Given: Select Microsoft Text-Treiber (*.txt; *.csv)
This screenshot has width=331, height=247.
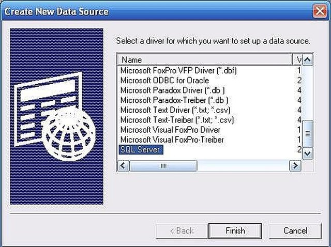Looking at the screenshot, I should tap(177, 120).
